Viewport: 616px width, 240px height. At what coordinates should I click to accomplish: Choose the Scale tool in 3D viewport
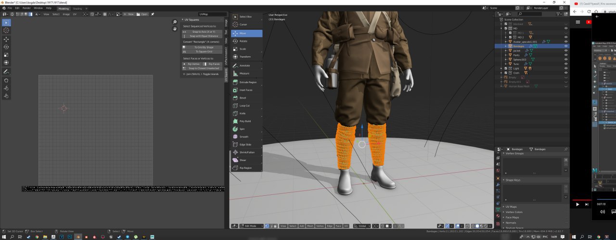[x=246, y=49]
